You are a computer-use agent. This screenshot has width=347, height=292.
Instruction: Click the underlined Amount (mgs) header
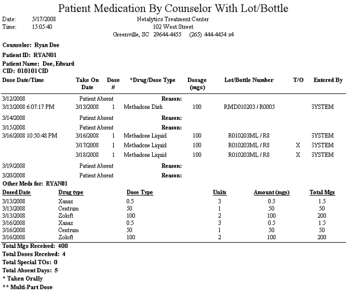tap(272, 192)
